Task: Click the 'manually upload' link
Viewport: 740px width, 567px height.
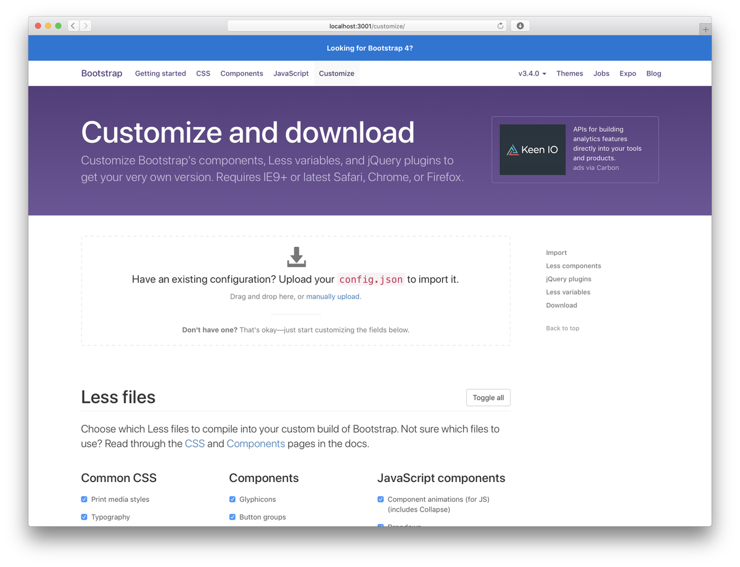Action: pos(333,297)
